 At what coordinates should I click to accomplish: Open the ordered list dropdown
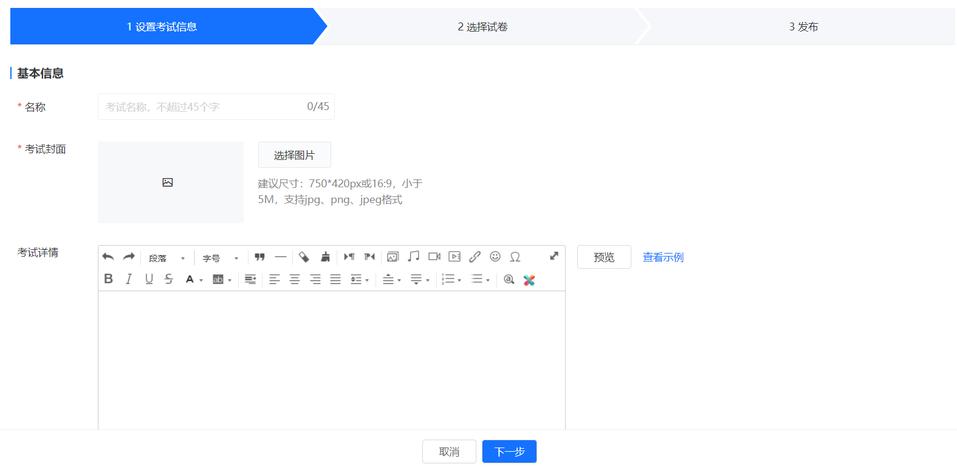coord(451,279)
